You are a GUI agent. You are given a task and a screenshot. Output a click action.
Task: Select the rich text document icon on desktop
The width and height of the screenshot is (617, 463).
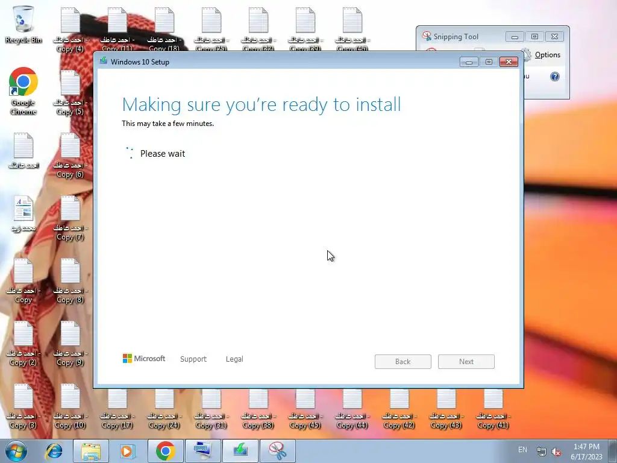(x=23, y=213)
